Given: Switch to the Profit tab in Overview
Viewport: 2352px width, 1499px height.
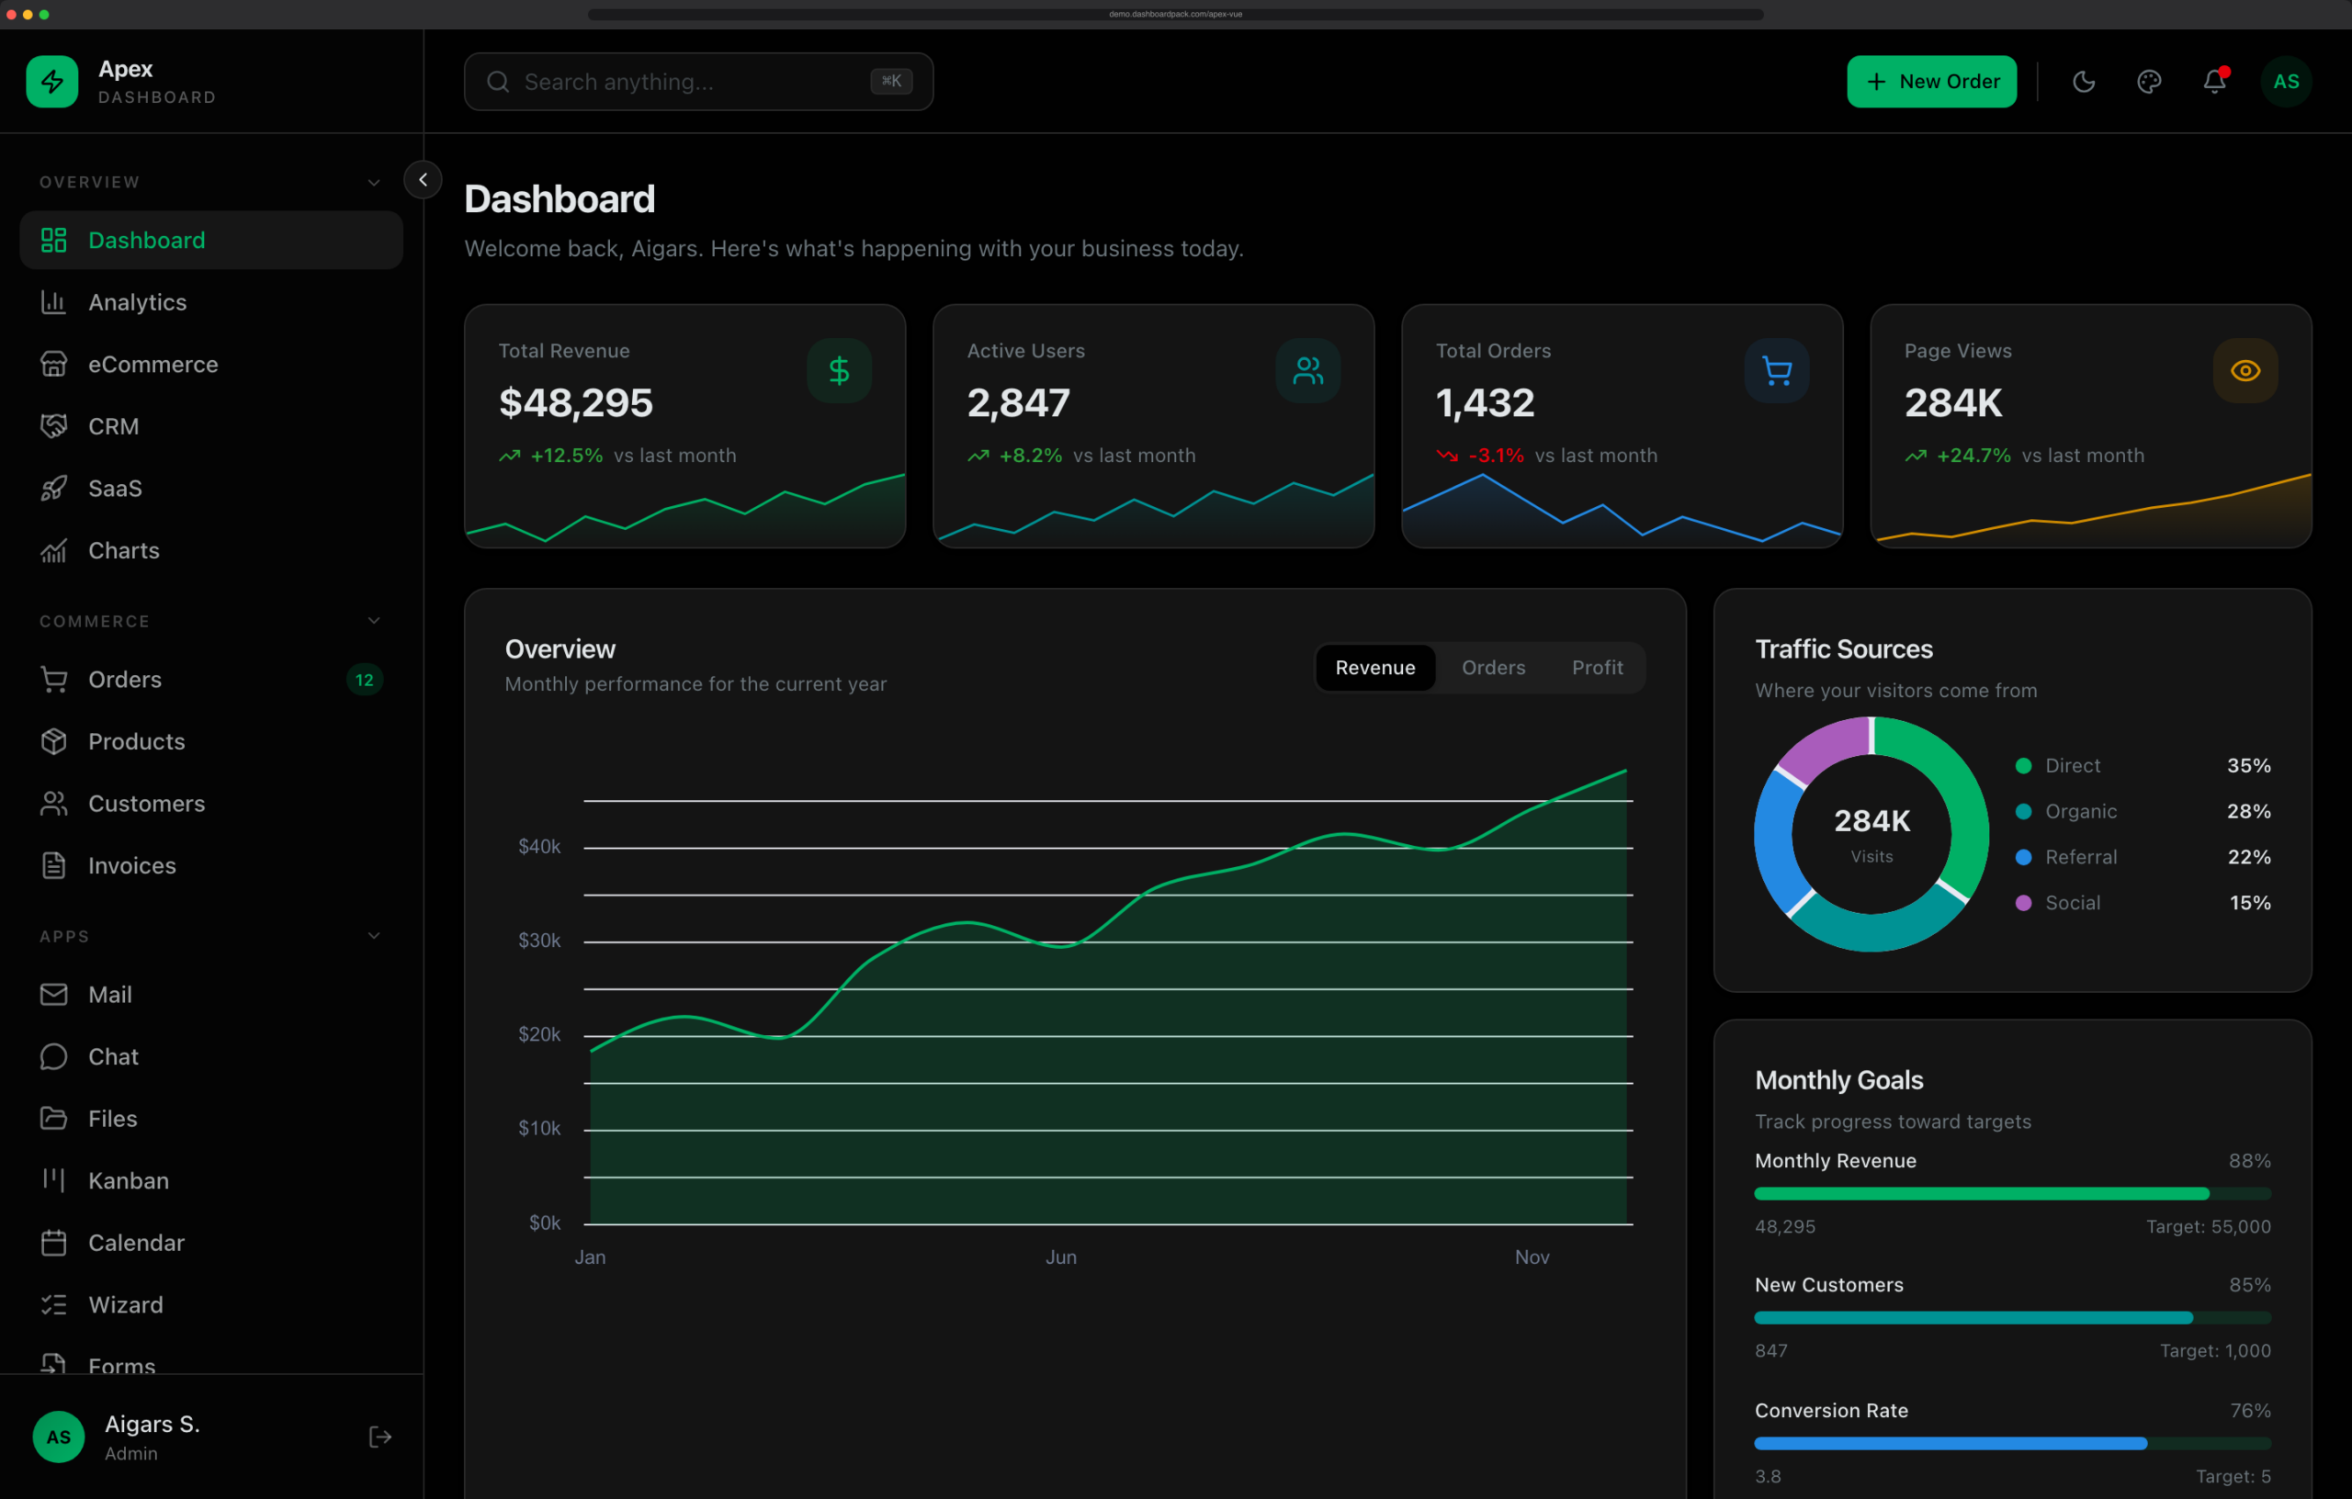Looking at the screenshot, I should 1597,668.
